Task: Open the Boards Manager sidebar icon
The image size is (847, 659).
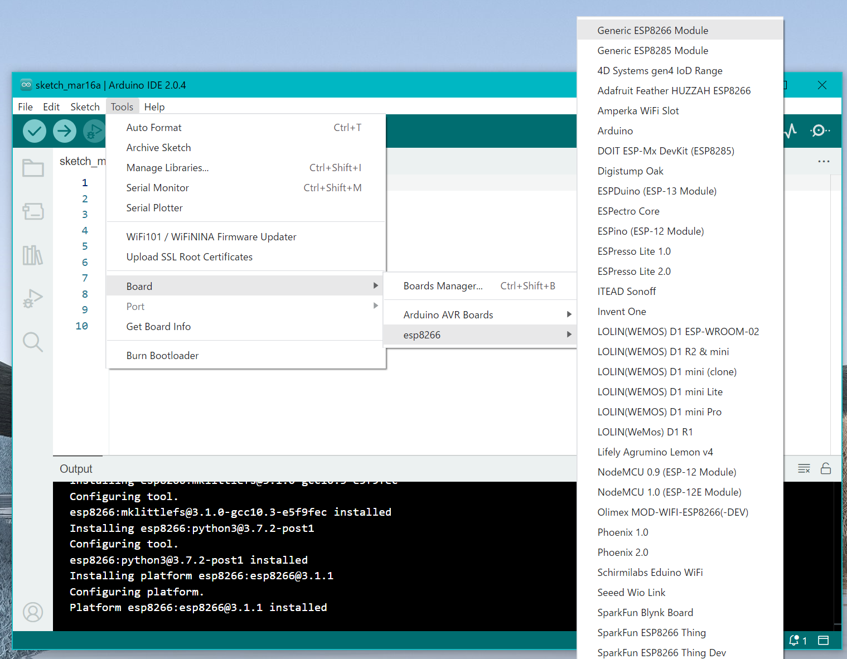Action: 33,212
